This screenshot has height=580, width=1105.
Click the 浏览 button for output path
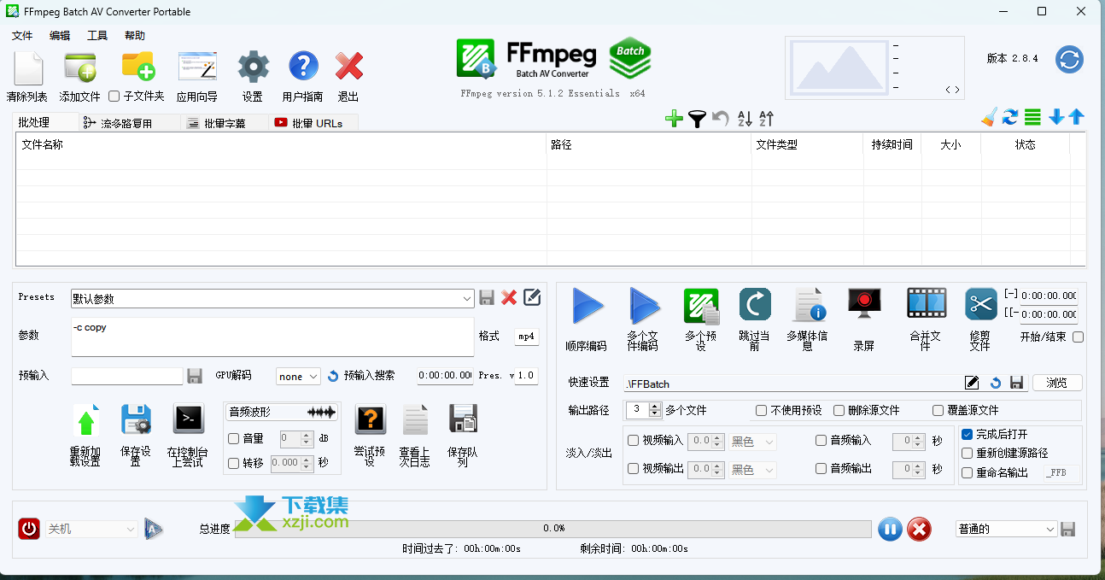coord(1057,383)
